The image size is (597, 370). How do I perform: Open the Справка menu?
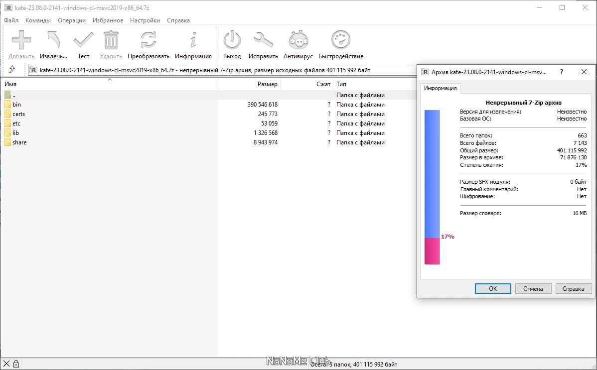[x=178, y=20]
